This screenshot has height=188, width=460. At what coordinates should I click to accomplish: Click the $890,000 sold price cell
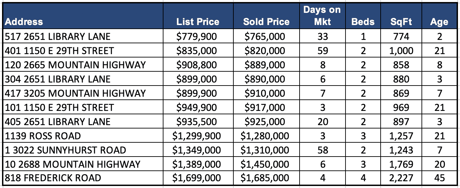tap(265, 79)
